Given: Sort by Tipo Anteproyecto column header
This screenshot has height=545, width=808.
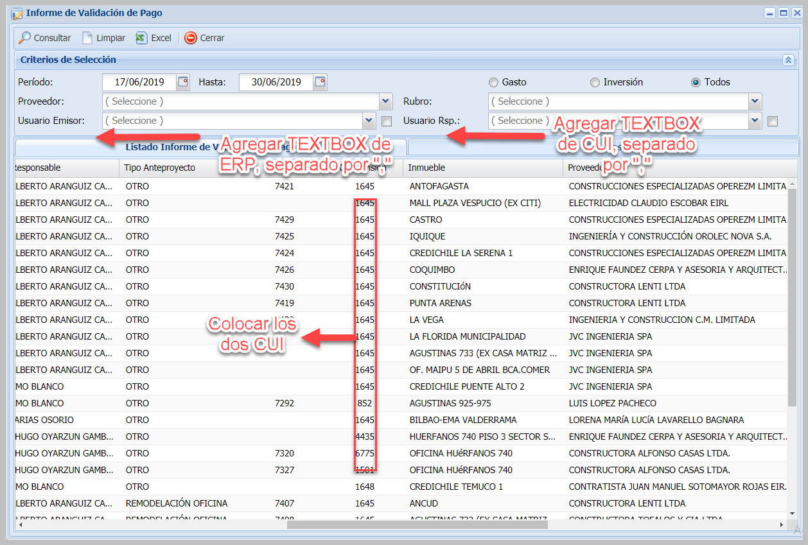Looking at the screenshot, I should [161, 168].
